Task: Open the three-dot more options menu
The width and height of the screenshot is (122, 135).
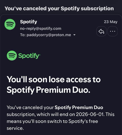Action: click(x=113, y=31)
